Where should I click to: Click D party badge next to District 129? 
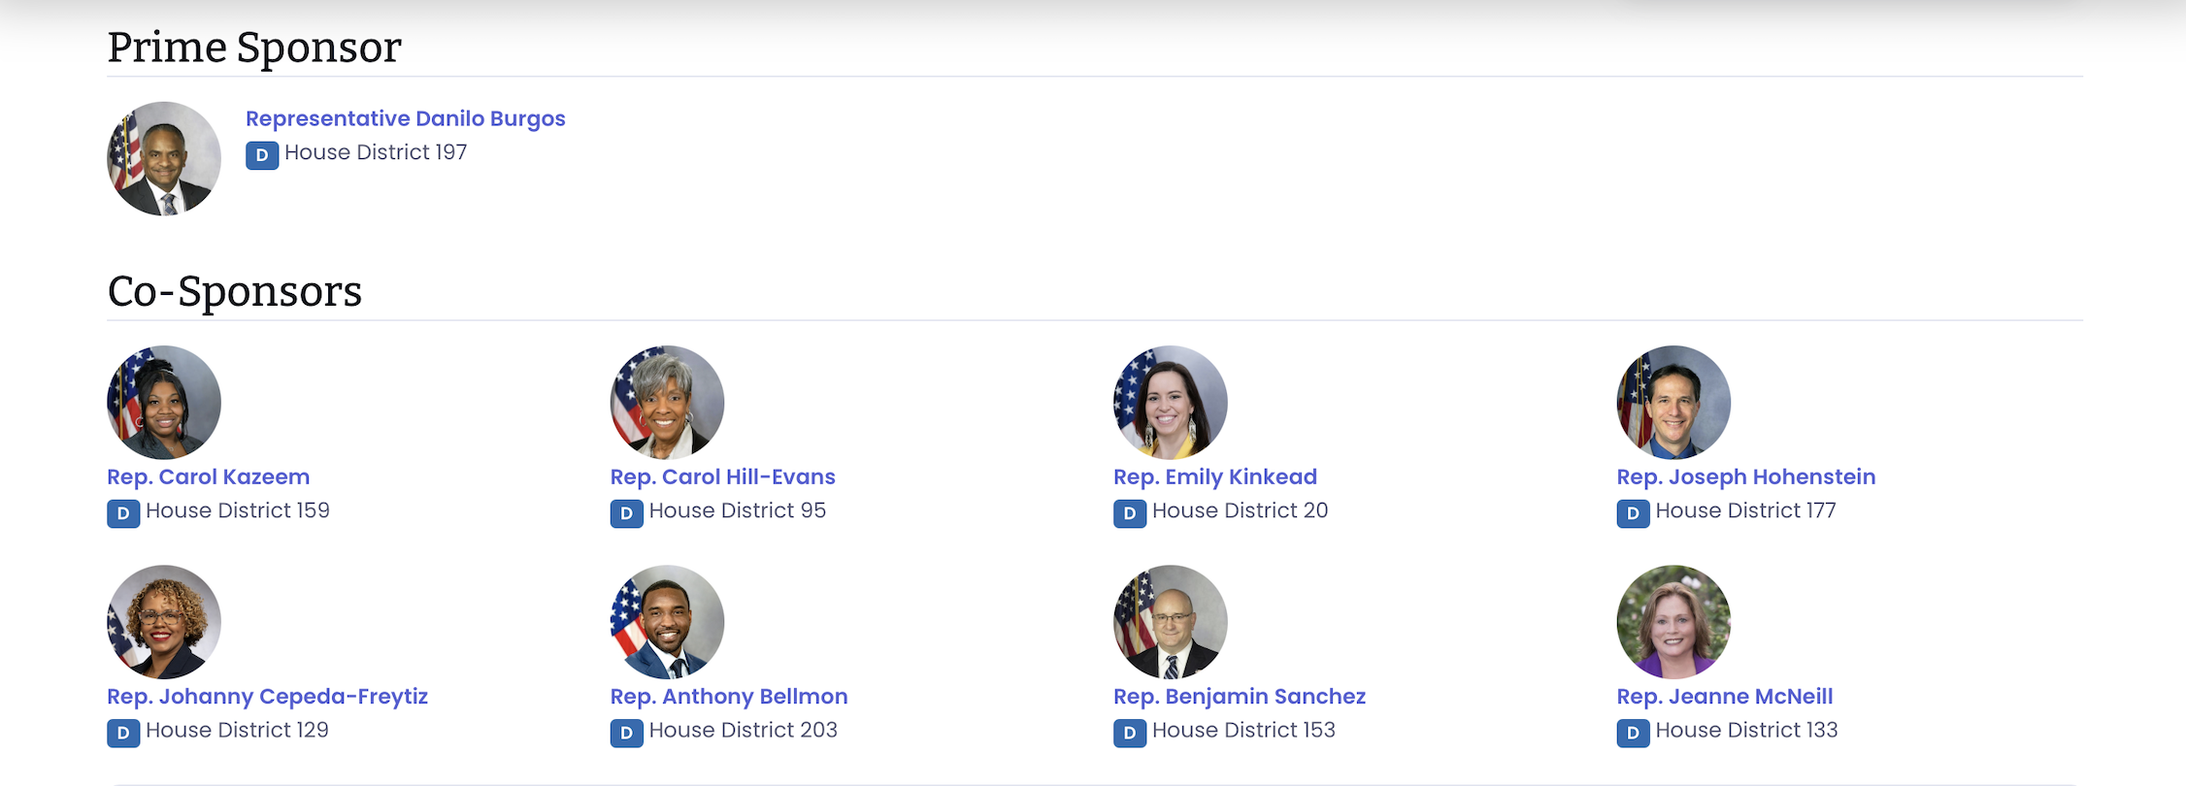[x=123, y=733]
